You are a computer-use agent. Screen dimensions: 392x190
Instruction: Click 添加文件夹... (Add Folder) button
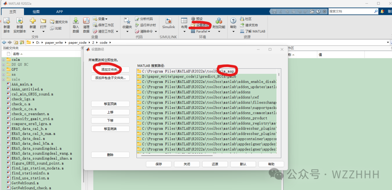click(x=110, y=69)
